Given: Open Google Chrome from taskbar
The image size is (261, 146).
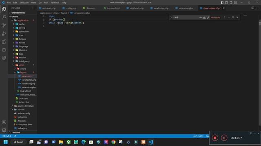Looking at the screenshot, I should pyautogui.click(x=113, y=142).
